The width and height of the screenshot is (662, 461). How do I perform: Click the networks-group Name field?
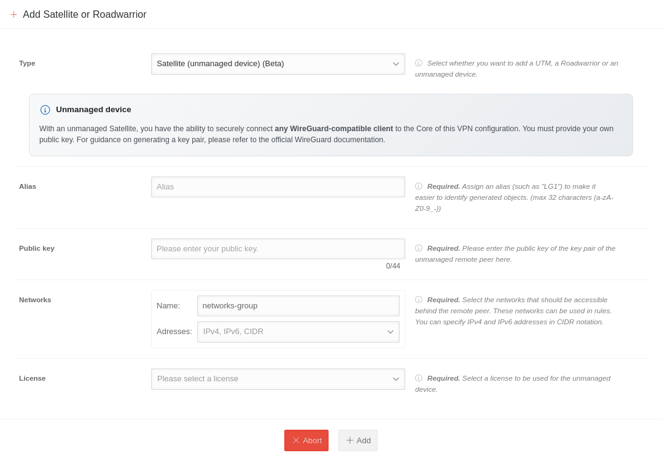pyautogui.click(x=298, y=306)
